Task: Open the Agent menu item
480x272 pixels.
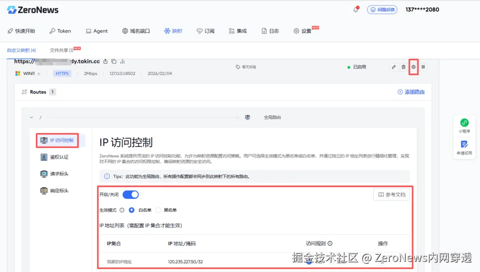Action: coord(97,31)
